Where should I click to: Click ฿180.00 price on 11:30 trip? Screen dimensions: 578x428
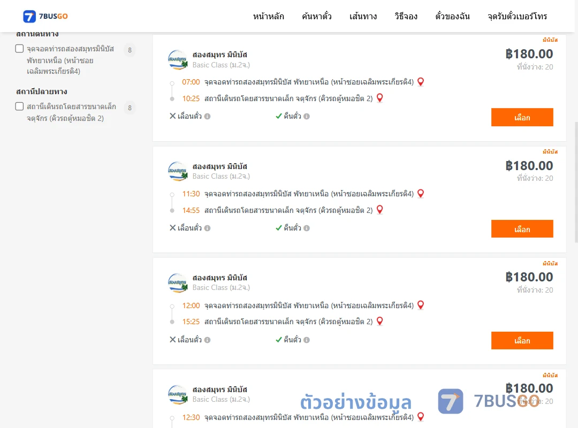click(x=529, y=165)
